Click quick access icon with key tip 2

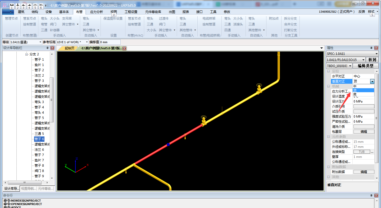(x=17, y=5)
